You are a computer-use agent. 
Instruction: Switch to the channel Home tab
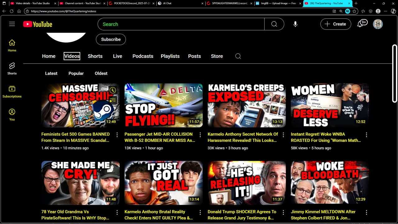point(49,56)
